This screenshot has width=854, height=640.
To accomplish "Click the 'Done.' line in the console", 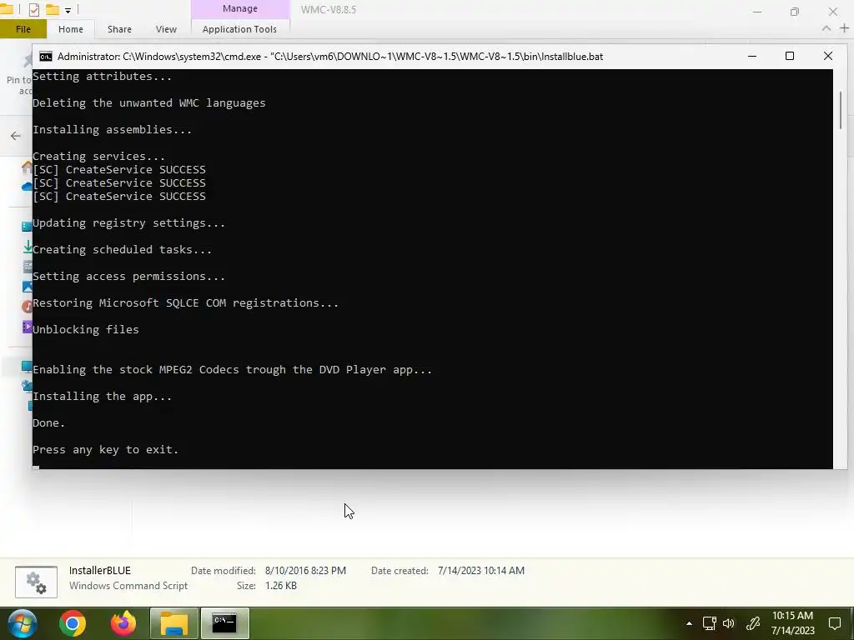I will click(49, 422).
